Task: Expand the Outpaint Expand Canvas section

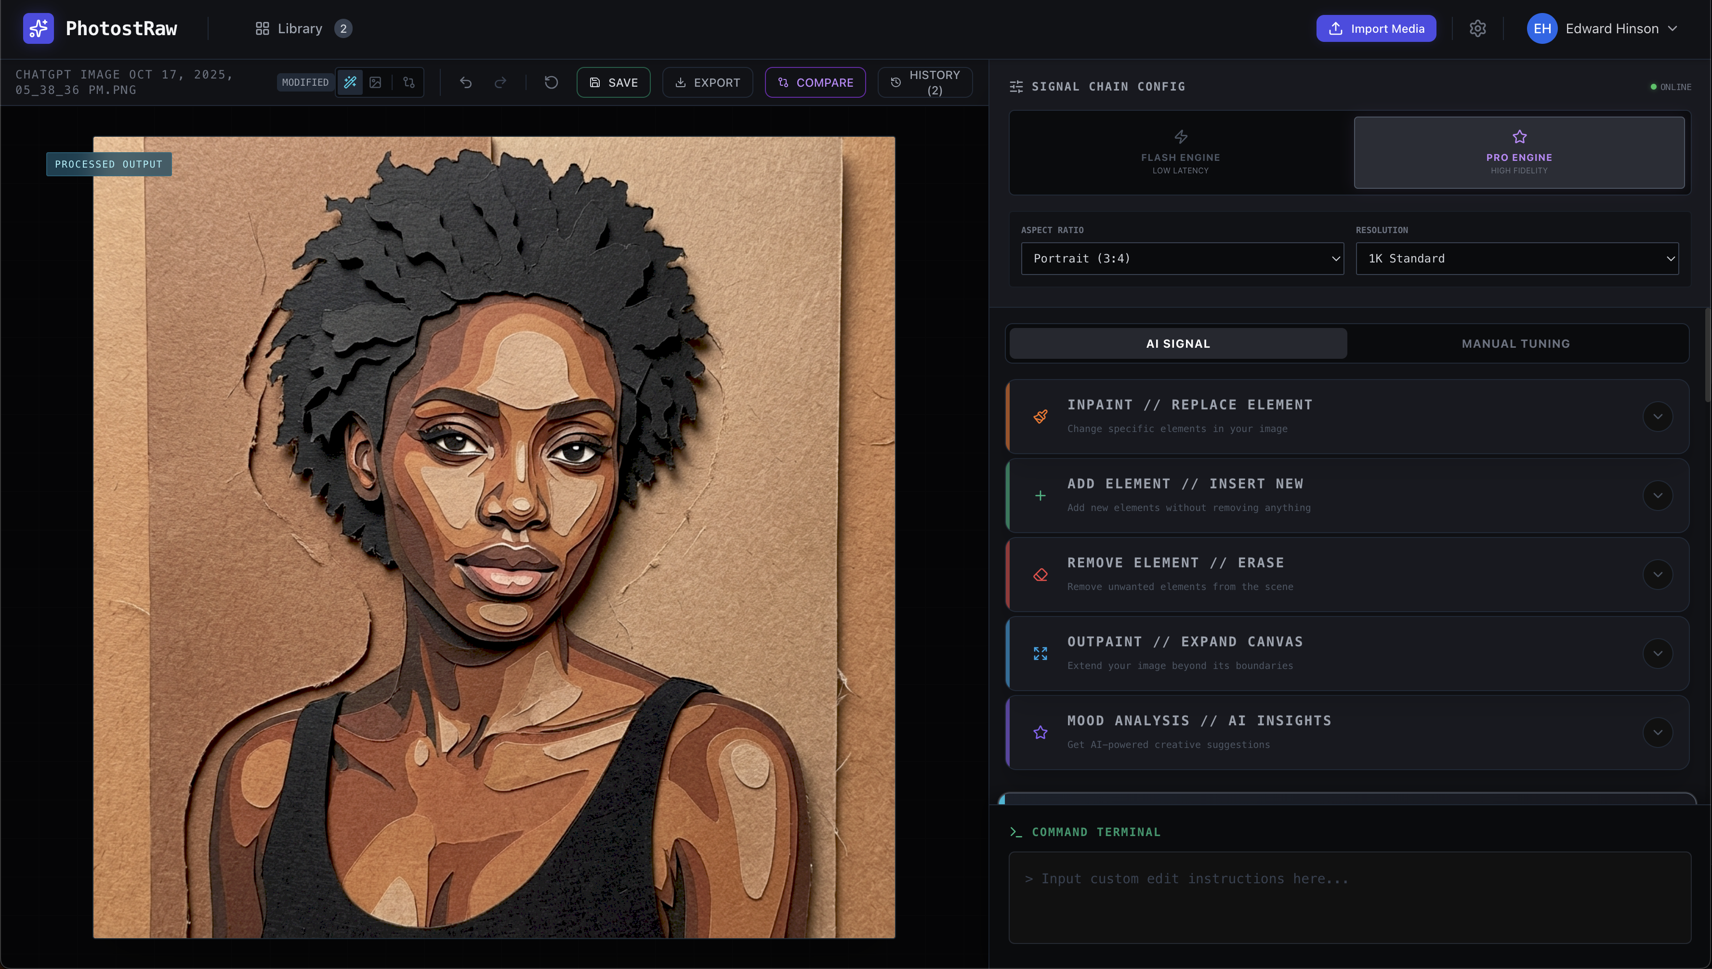Action: 1658,653
